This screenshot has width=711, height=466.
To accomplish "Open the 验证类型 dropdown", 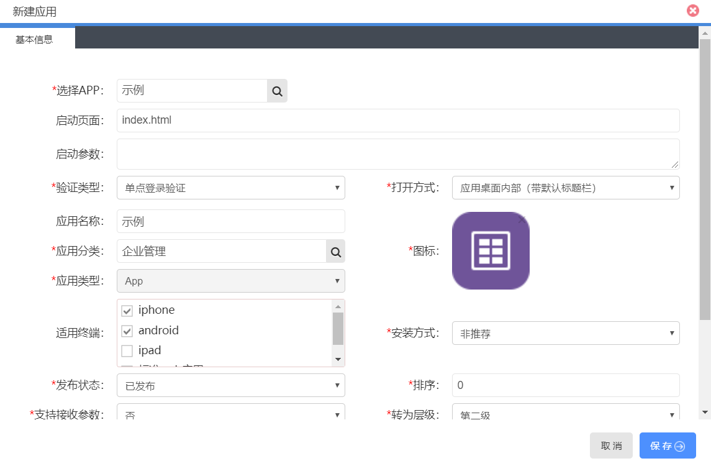I will [230, 188].
